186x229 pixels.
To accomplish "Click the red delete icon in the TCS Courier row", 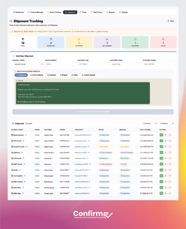I will click(x=166, y=141).
